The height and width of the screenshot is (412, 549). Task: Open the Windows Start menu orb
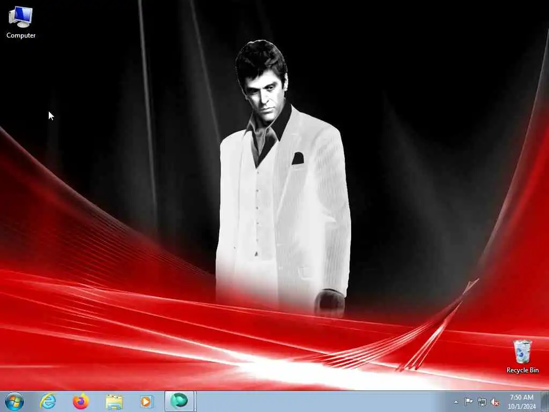click(14, 401)
